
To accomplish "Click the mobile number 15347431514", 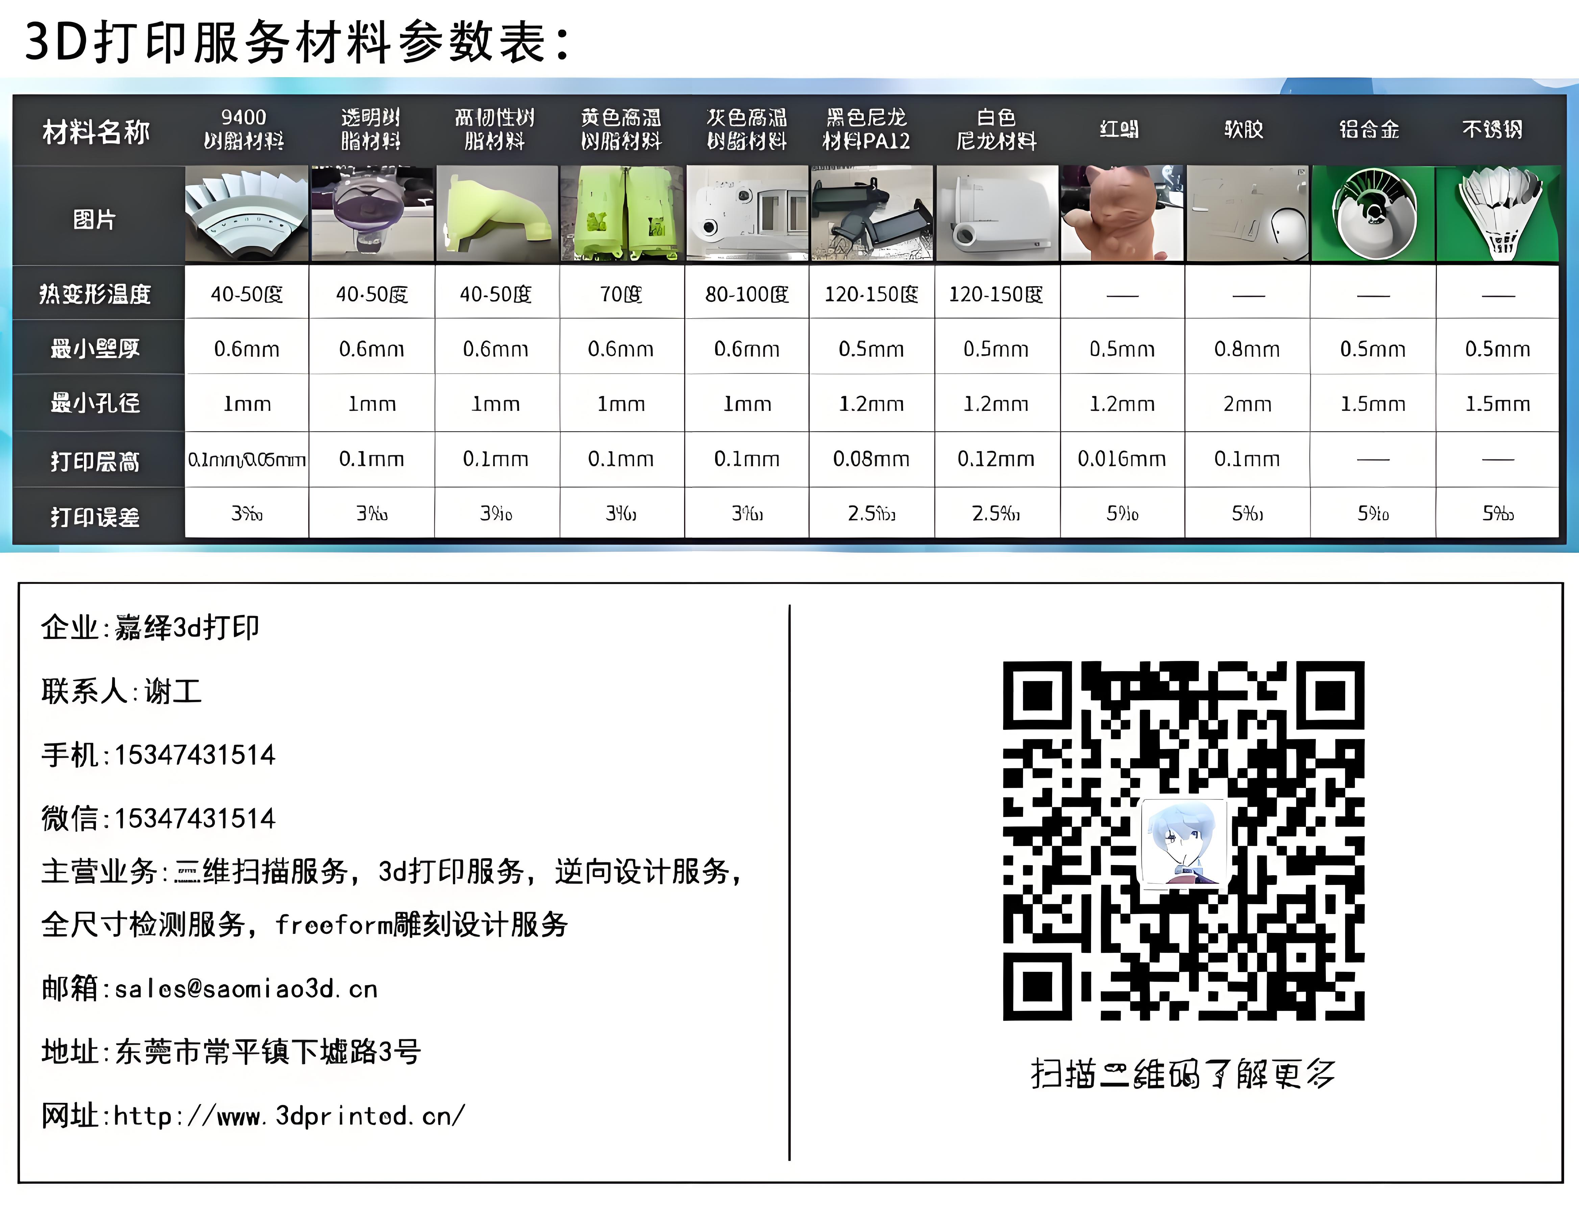I will pos(195,756).
